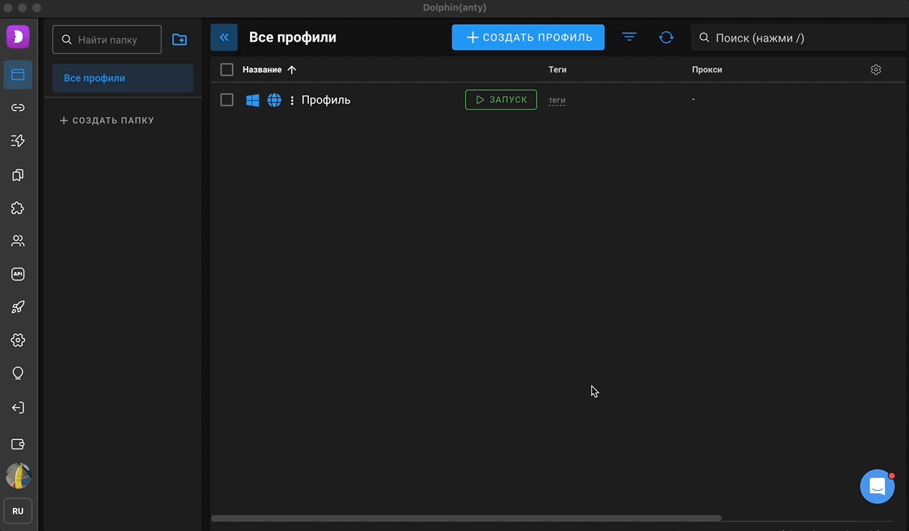Check the box for Профиль row
Image resolution: width=909 pixels, height=531 pixels.
227,100
